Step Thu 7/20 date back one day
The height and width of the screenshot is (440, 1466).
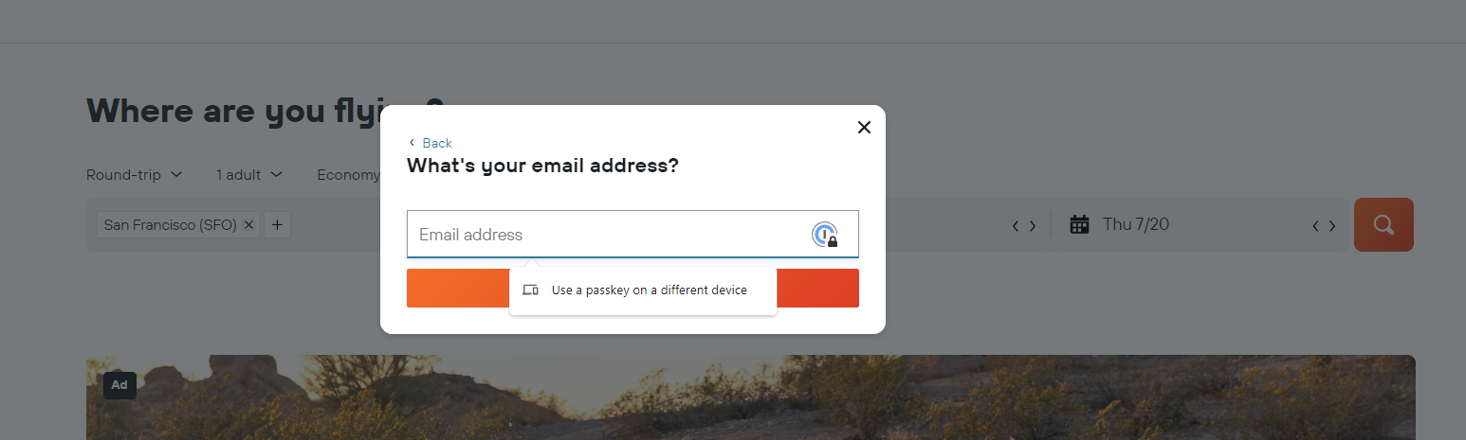click(1315, 226)
